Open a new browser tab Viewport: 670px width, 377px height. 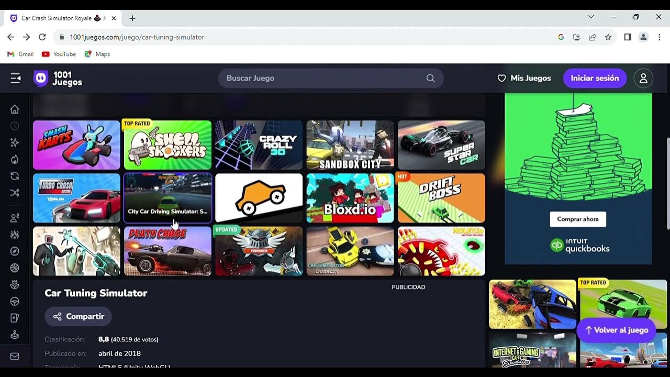(x=132, y=18)
